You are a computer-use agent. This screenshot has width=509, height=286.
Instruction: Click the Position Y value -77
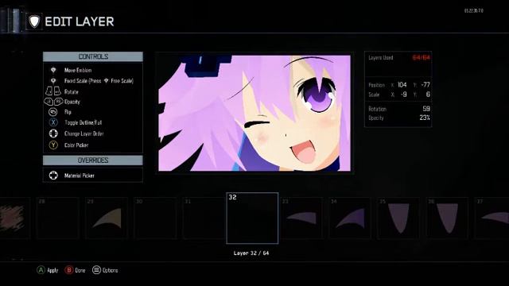(425, 85)
